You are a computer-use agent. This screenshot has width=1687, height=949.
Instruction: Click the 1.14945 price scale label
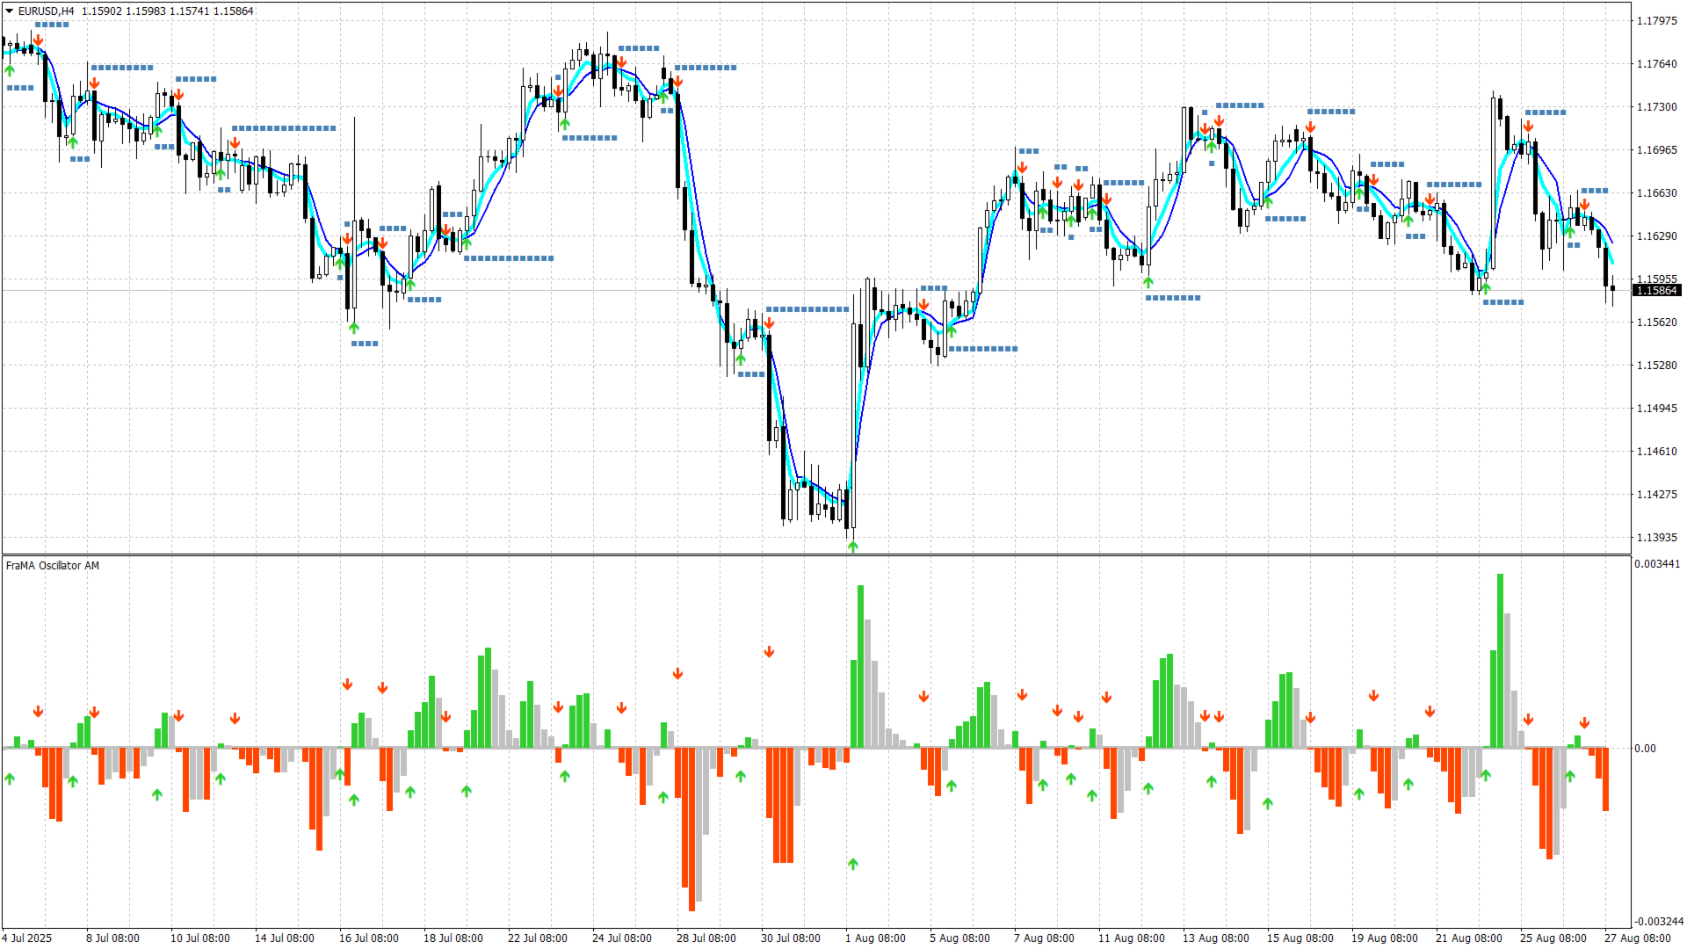[x=1657, y=409]
